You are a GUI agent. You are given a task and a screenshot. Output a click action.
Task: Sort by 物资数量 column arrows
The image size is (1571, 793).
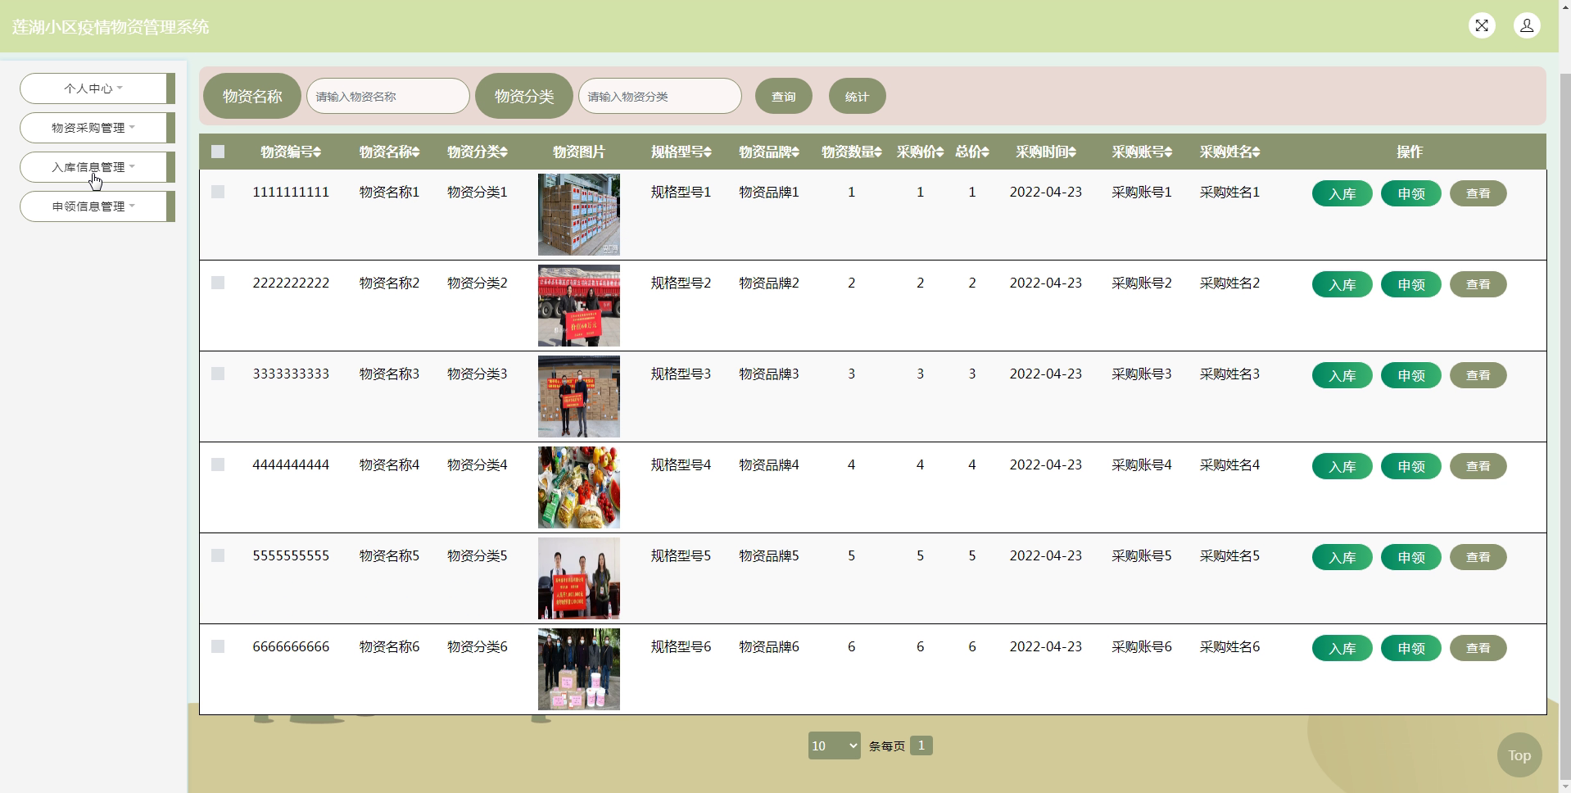(x=878, y=152)
